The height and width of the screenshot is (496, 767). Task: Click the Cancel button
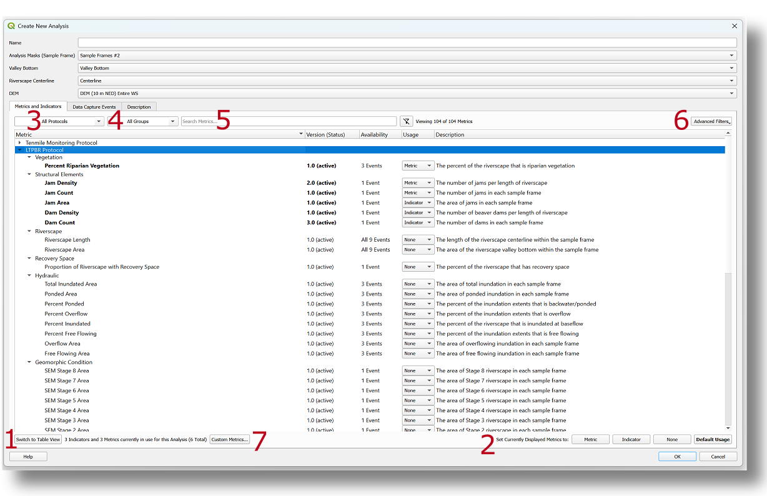tap(718, 457)
